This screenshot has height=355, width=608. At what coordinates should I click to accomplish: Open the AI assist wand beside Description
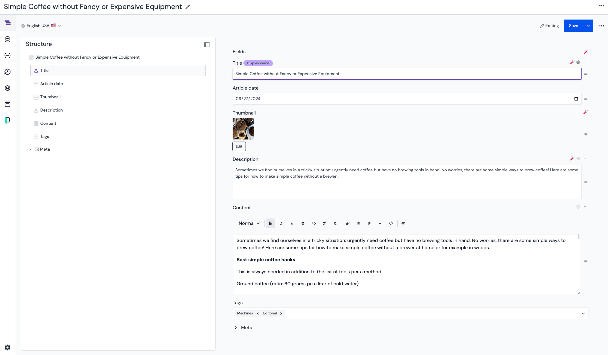(573, 158)
